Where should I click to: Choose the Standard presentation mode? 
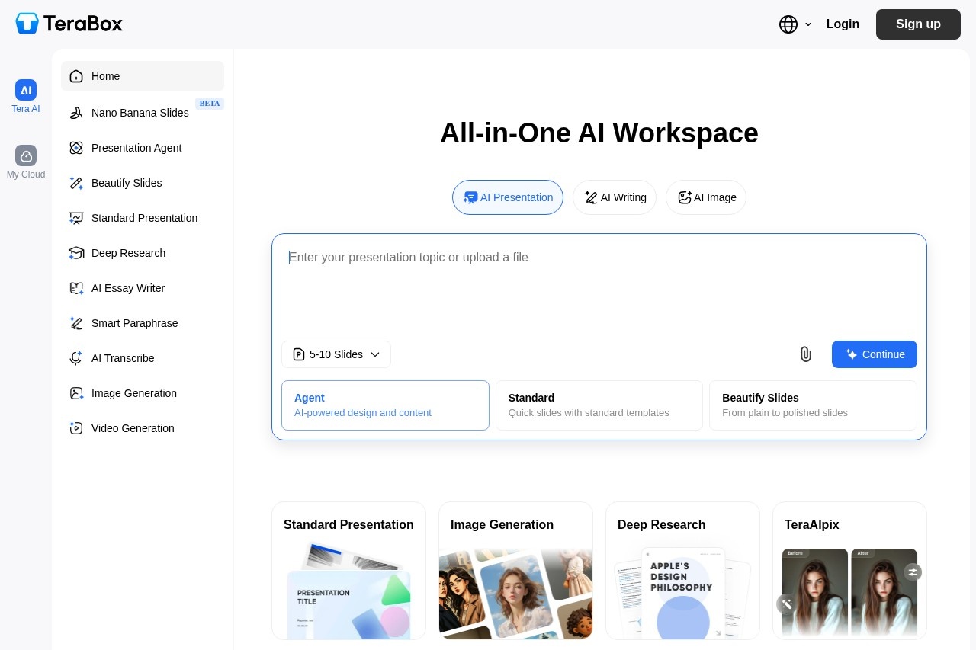tap(599, 405)
